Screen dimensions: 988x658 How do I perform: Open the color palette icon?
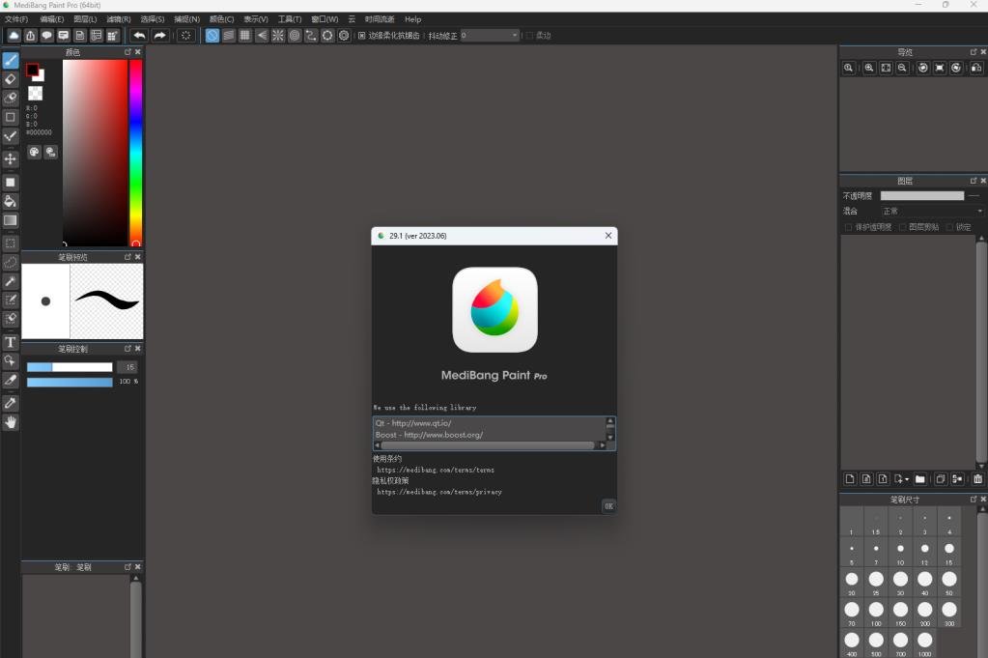34,152
